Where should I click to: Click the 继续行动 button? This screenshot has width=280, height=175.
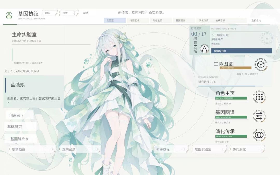[x=241, y=51]
